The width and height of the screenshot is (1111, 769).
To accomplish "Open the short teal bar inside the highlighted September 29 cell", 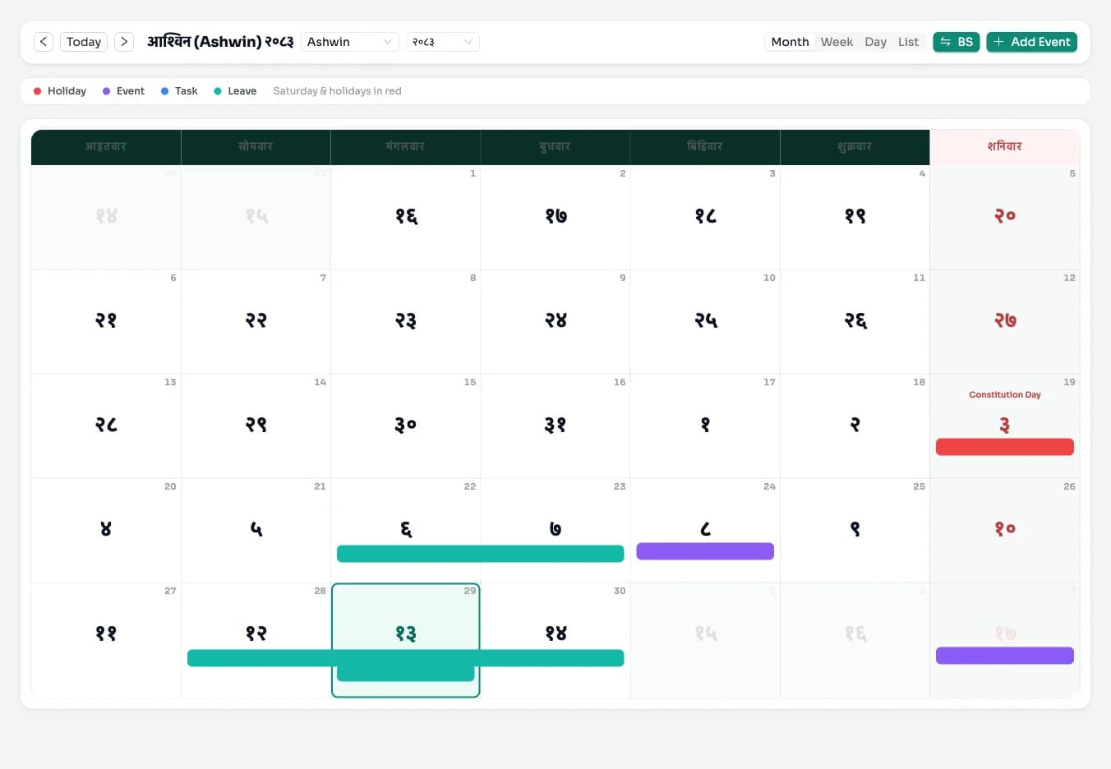I will pos(405,674).
